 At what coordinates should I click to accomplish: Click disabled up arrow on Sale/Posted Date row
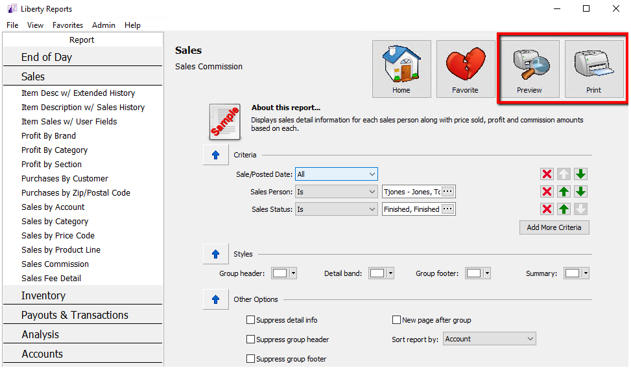[x=564, y=174]
